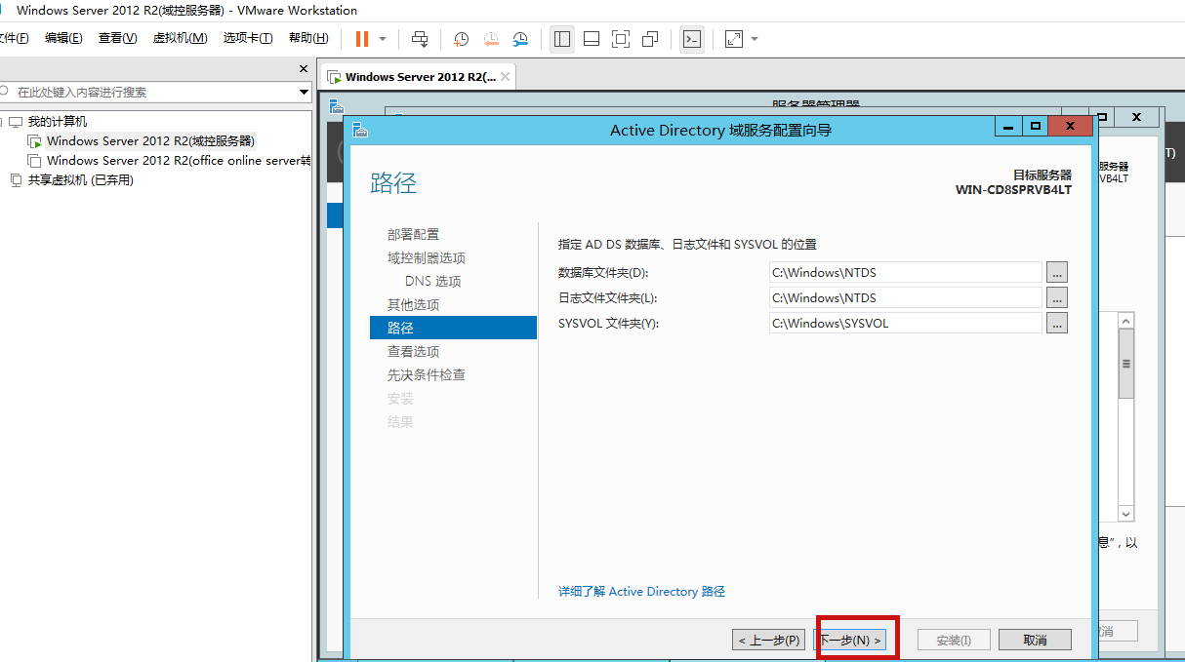Go to 部署配置 wizard step
The image size is (1185, 662).
tap(413, 235)
